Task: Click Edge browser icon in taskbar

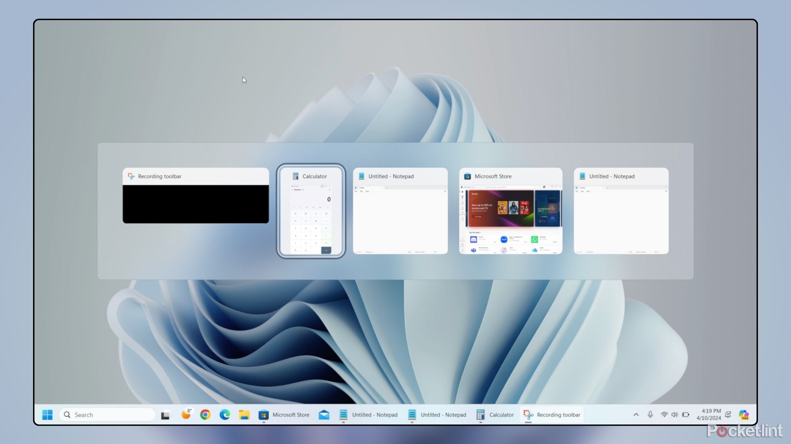Action: [x=224, y=415]
